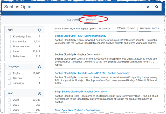Check the Ideas type filter

[x=9, y=52]
